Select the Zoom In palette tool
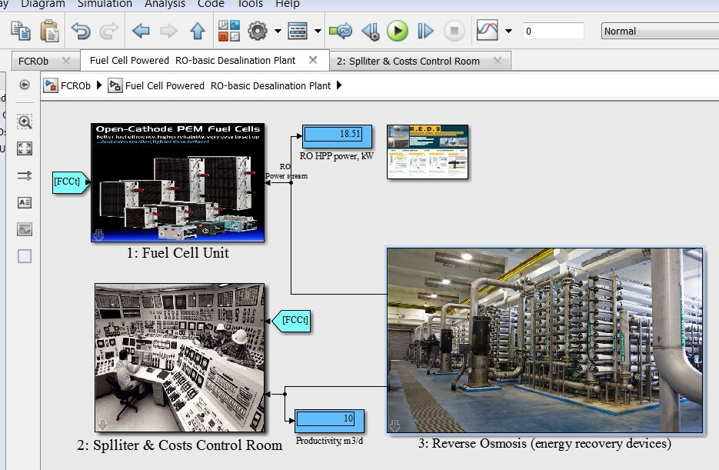 [25, 122]
